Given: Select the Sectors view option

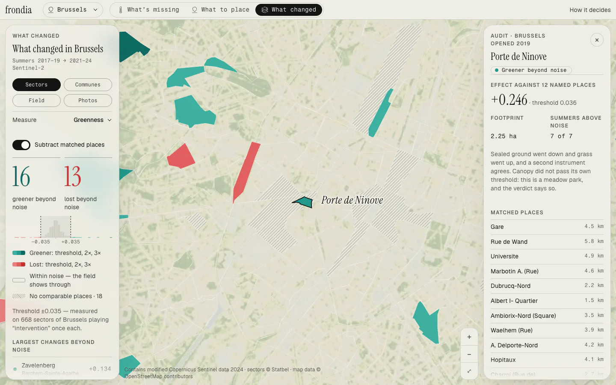Looking at the screenshot, I should [36, 85].
